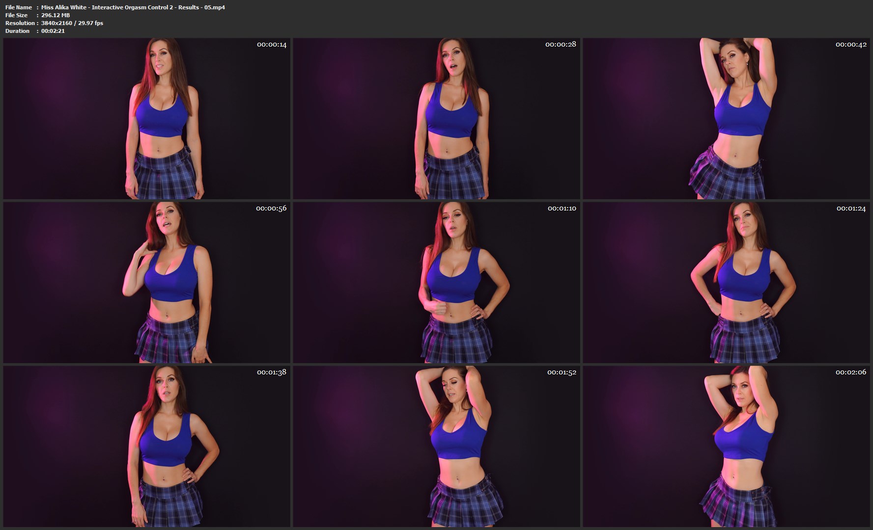Screen dimensions: 873x530
Task: Click the thumbnail frame at 00:01:38
Action: [x=146, y=446]
